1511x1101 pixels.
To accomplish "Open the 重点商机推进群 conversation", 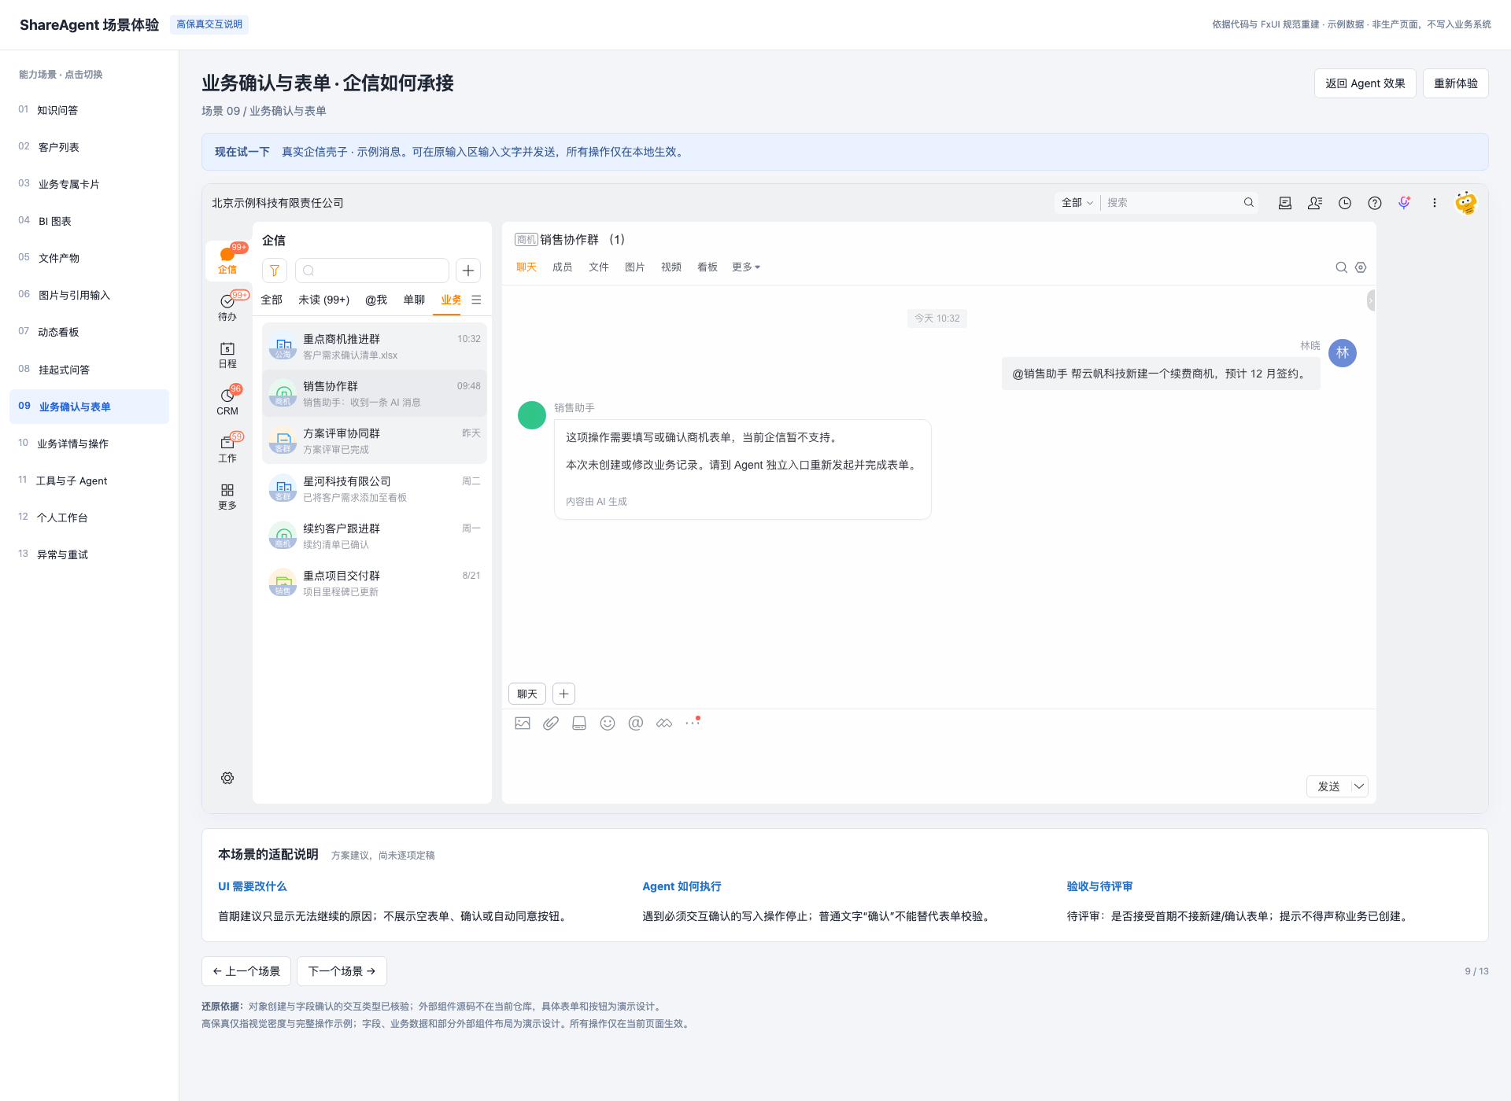I will pyautogui.click(x=374, y=346).
